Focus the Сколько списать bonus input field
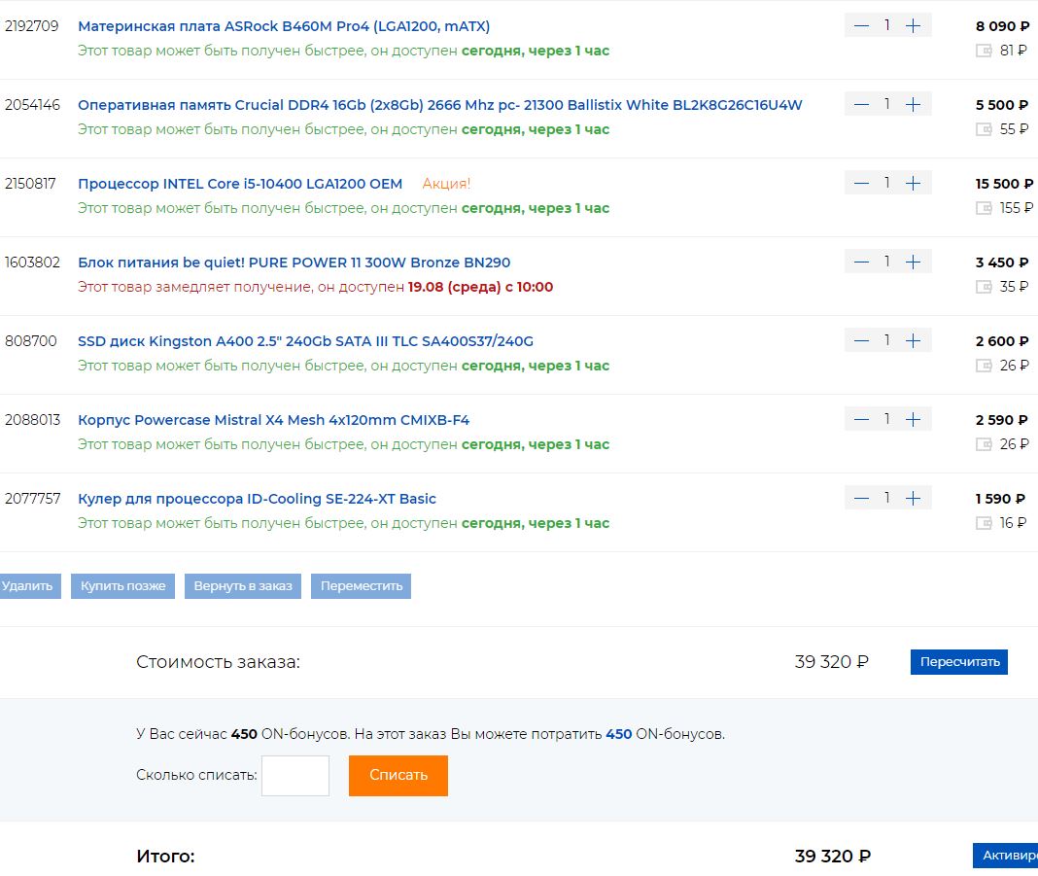Viewport: 1038px width, 876px height. click(295, 775)
